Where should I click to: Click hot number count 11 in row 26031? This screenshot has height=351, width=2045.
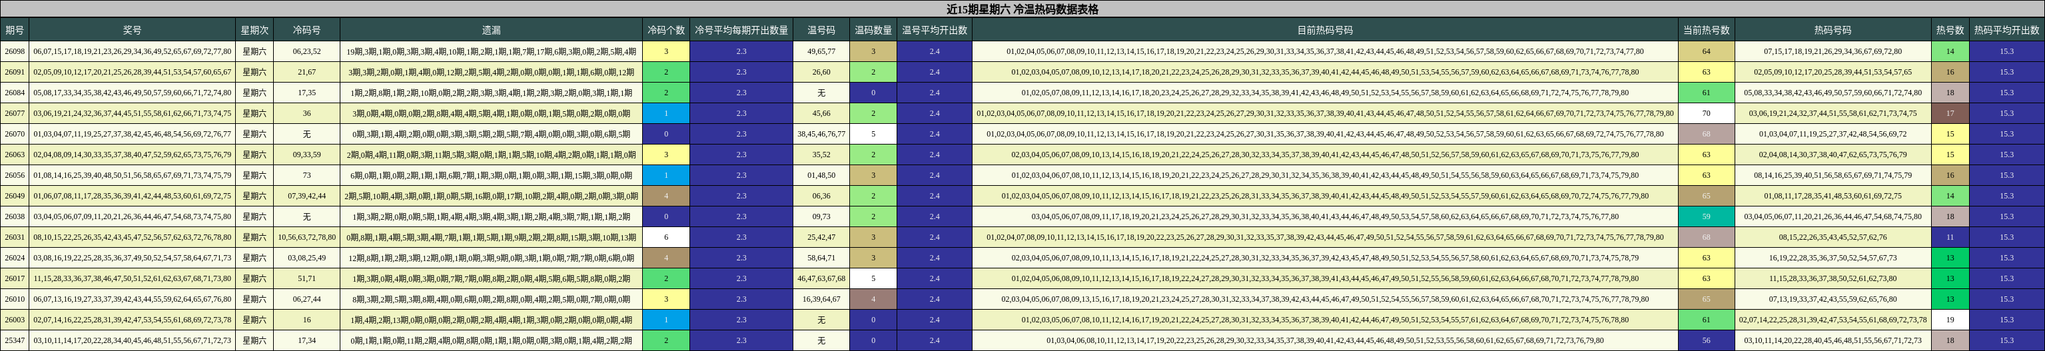(x=1950, y=237)
